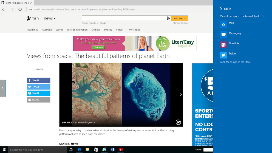Click the Mail share icon
This screenshot has width=272, height=153.
pos(223,24)
